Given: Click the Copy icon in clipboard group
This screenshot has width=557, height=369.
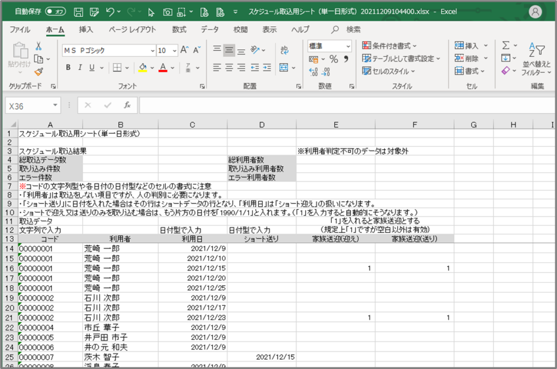Looking at the screenshot, I should click(x=39, y=59).
